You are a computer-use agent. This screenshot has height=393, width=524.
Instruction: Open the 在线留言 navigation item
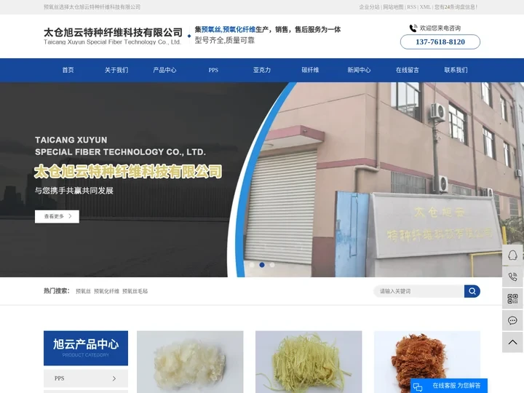[x=408, y=70]
